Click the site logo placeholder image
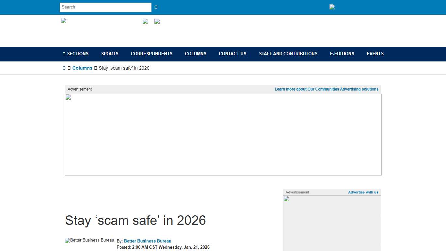446x251 pixels. tap(63, 21)
